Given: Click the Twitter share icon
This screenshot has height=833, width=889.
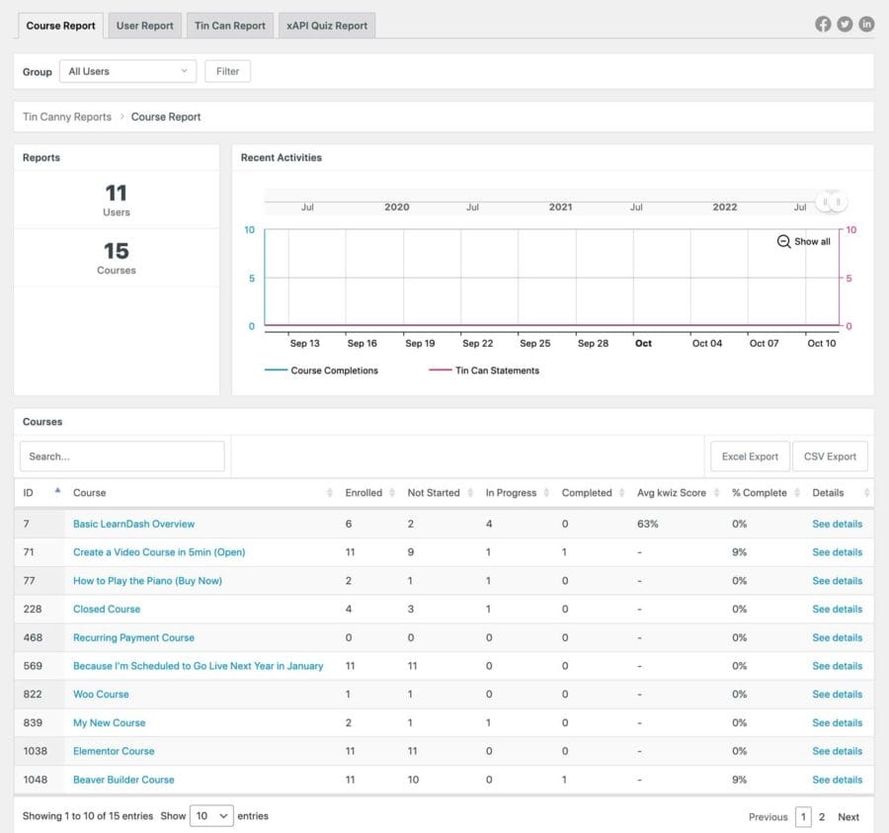Looking at the screenshot, I should [x=845, y=24].
